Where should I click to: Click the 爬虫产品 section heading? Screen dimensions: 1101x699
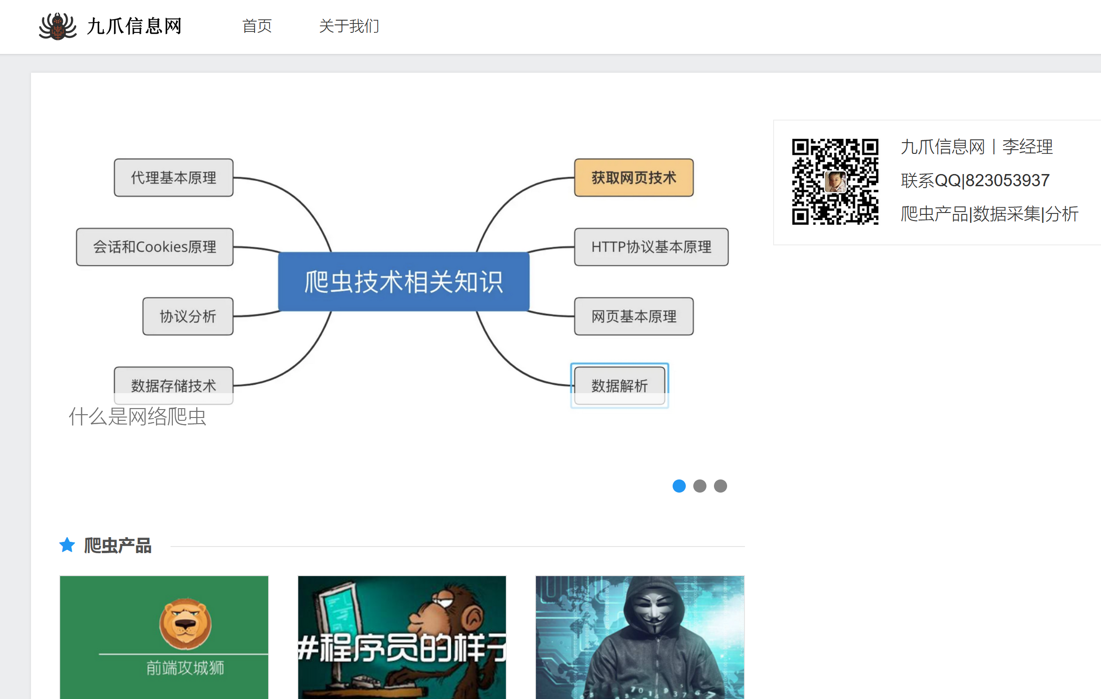coord(117,546)
